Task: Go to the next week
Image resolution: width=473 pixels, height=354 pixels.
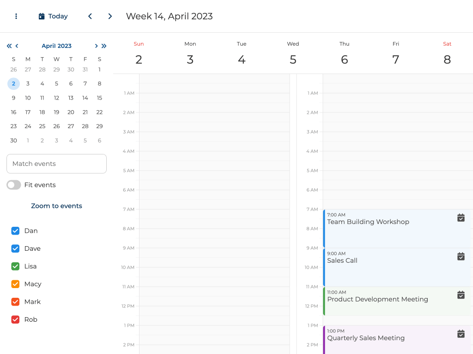Action: coord(110,16)
